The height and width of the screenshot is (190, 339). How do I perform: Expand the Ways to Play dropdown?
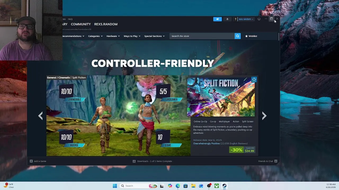tap(132, 36)
